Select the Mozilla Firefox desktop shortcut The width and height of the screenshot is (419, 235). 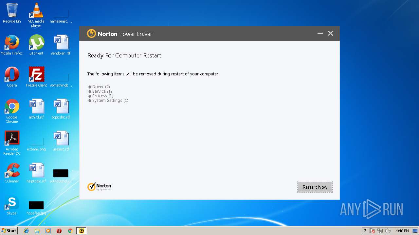tap(12, 45)
